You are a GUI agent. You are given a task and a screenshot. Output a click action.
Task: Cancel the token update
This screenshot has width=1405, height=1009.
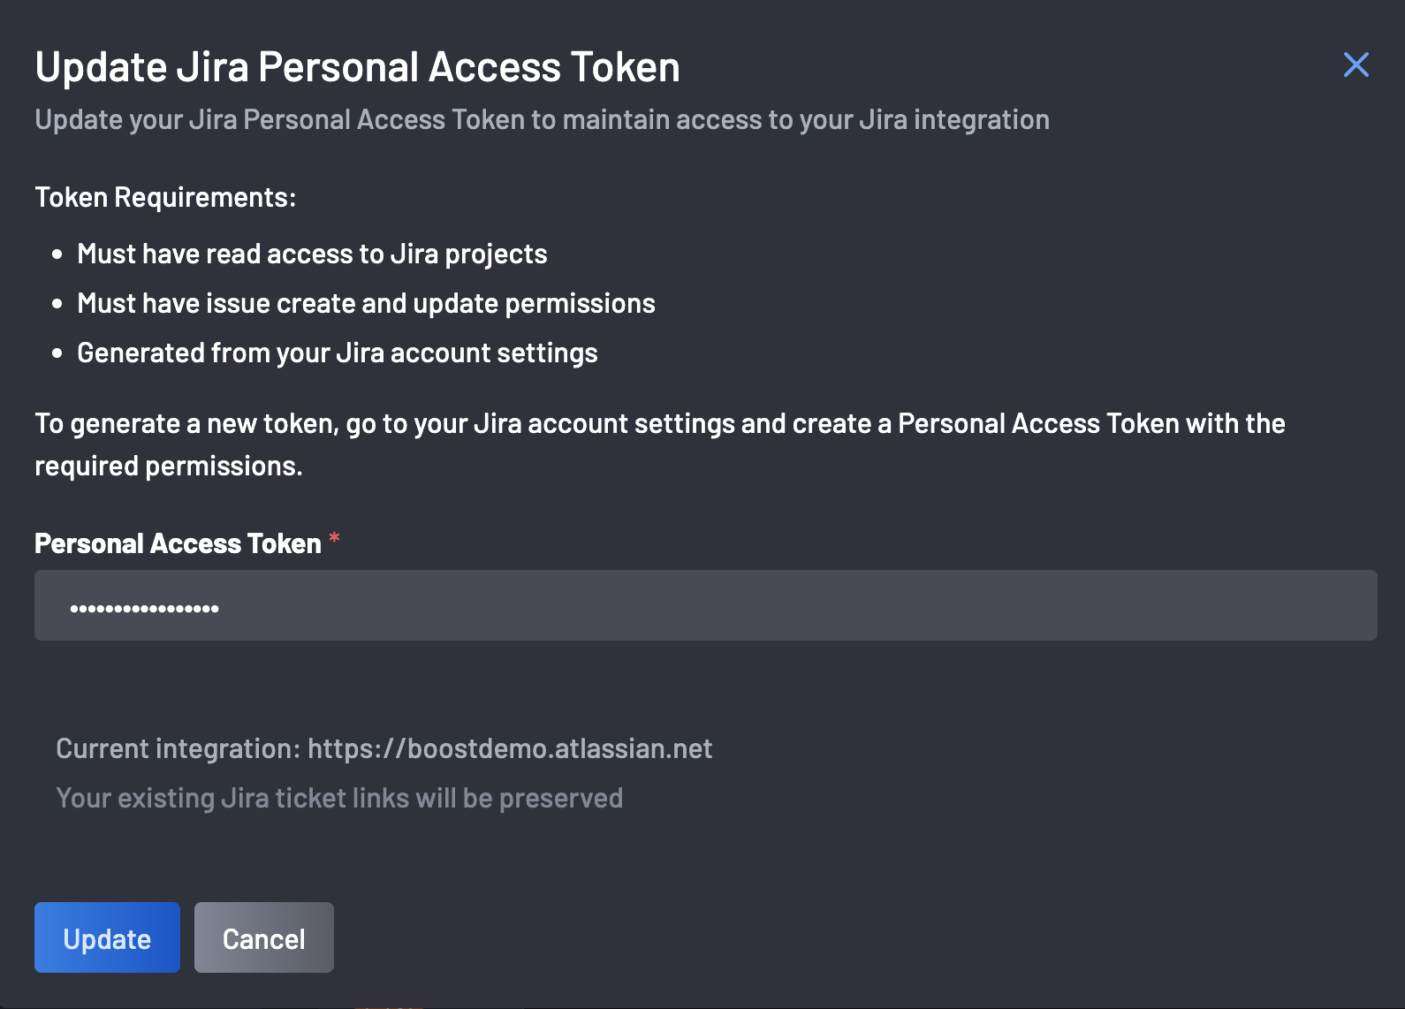click(x=264, y=937)
